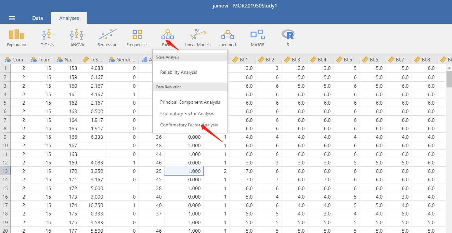Select the Com column header
The height and width of the screenshot is (233, 452).
click(x=15, y=59)
